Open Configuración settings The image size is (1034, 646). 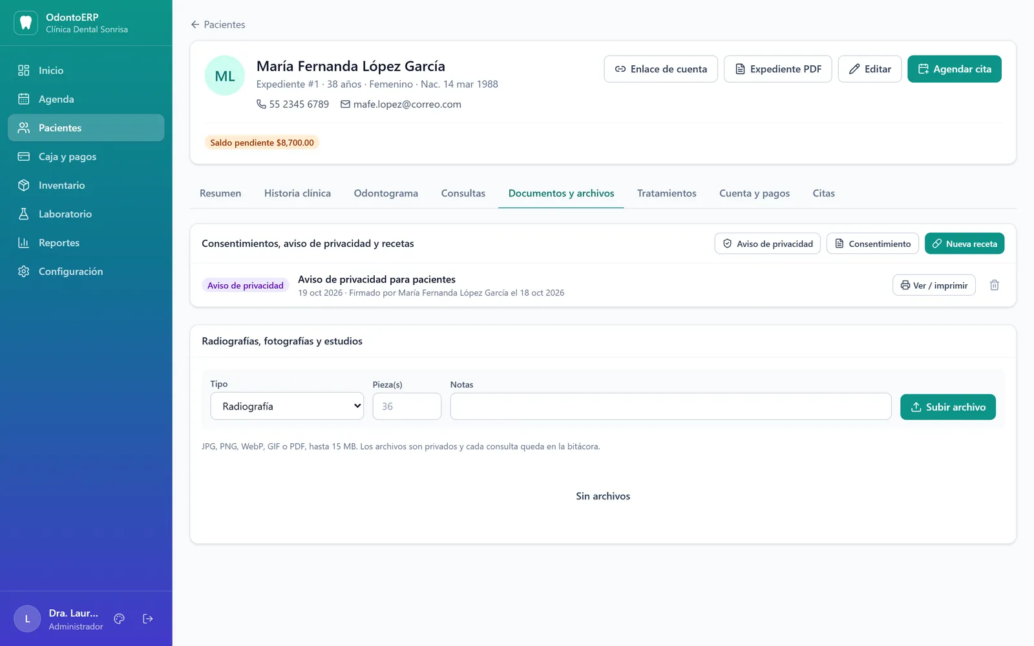tap(86, 271)
